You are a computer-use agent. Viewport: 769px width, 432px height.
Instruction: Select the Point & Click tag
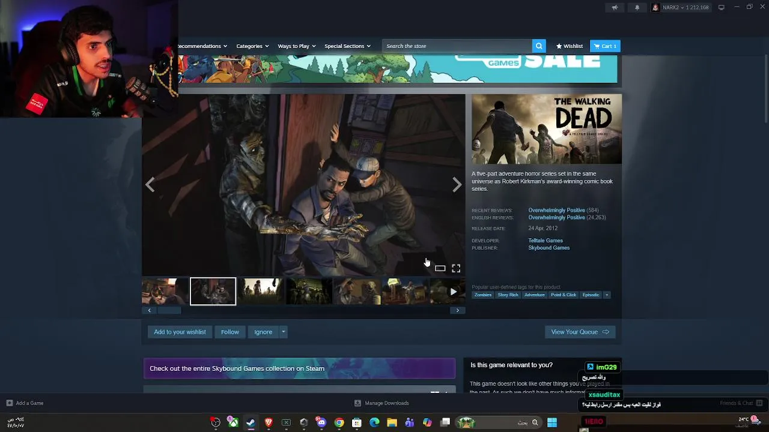pyautogui.click(x=563, y=295)
